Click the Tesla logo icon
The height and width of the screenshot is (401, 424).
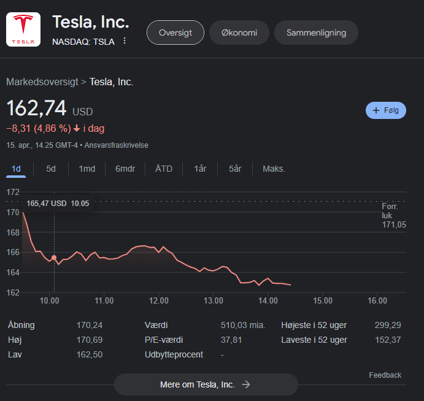coord(23,29)
